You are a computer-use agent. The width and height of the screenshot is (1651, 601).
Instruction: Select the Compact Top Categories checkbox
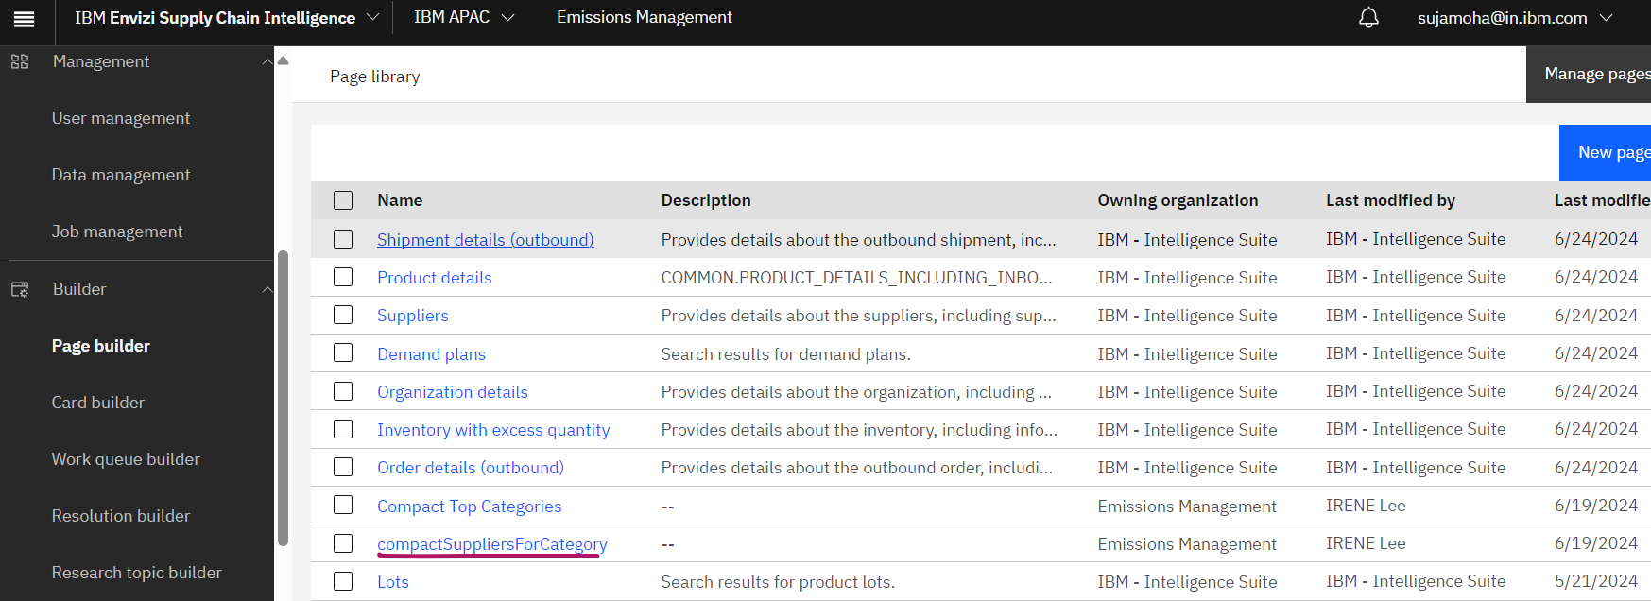coord(343,506)
